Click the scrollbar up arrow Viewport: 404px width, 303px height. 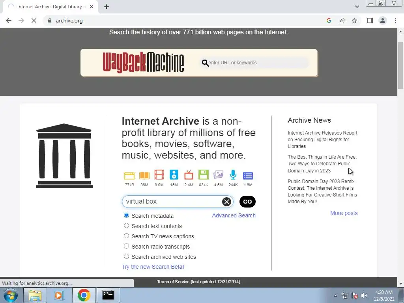[400, 32]
